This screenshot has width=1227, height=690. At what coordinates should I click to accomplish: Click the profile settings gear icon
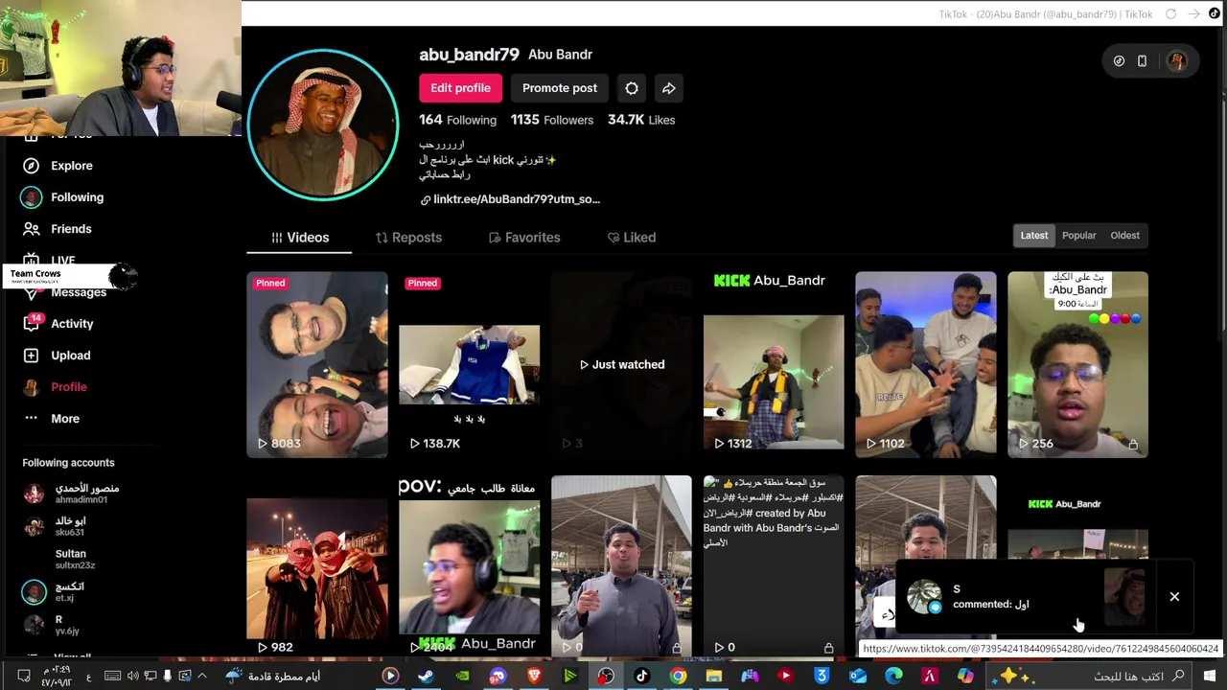click(x=632, y=88)
